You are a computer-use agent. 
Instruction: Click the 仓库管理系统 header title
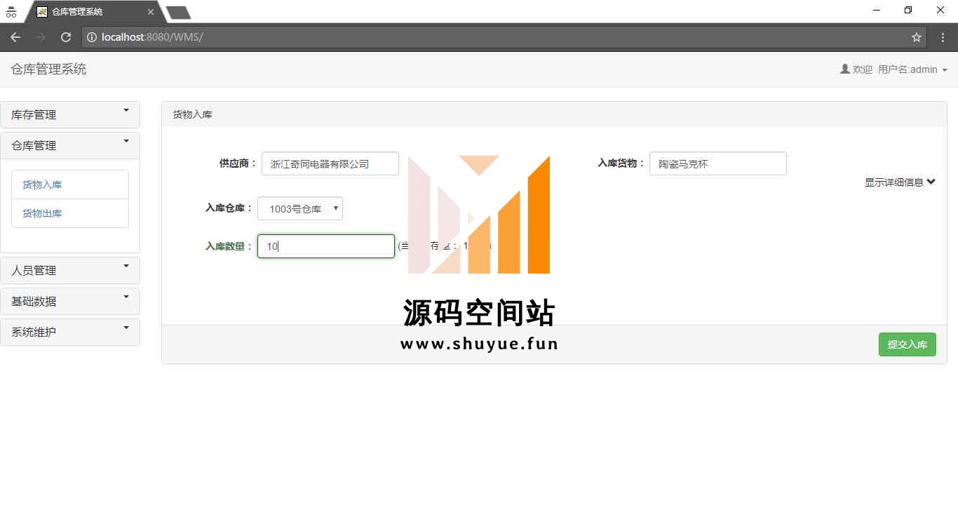click(48, 69)
